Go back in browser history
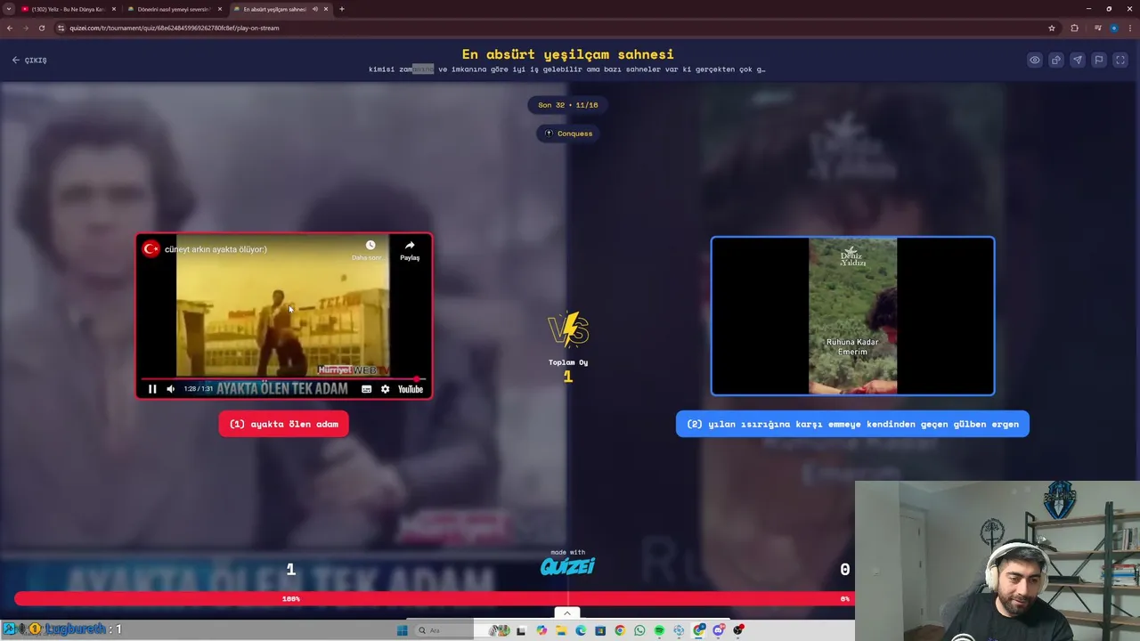Screen dimensions: 1140x641 [10, 28]
